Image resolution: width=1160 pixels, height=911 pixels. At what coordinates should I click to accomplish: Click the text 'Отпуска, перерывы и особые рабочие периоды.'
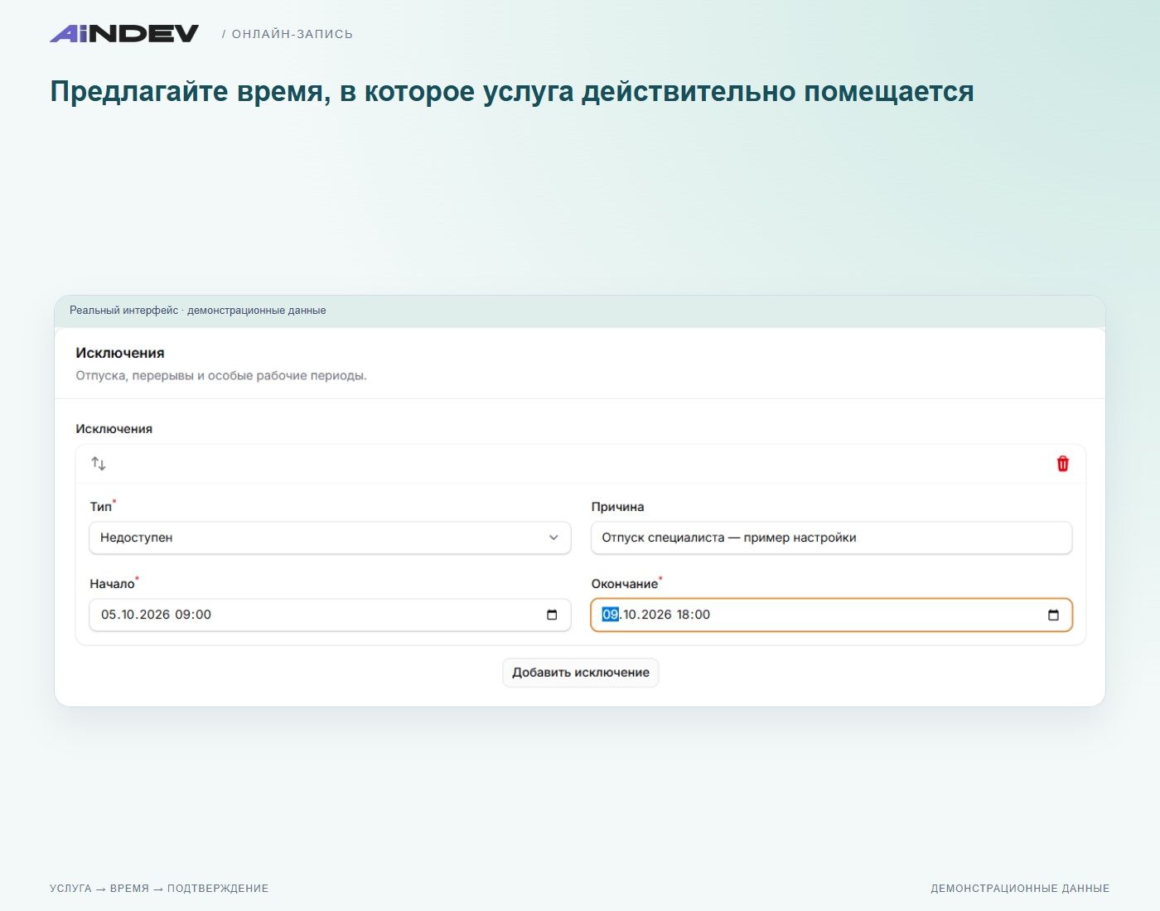[221, 375]
